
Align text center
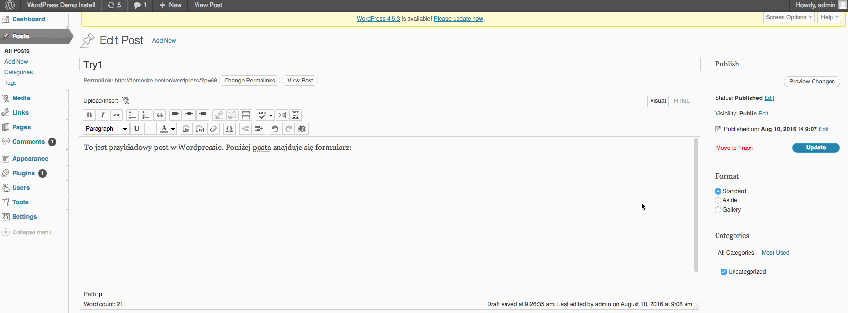pos(189,115)
